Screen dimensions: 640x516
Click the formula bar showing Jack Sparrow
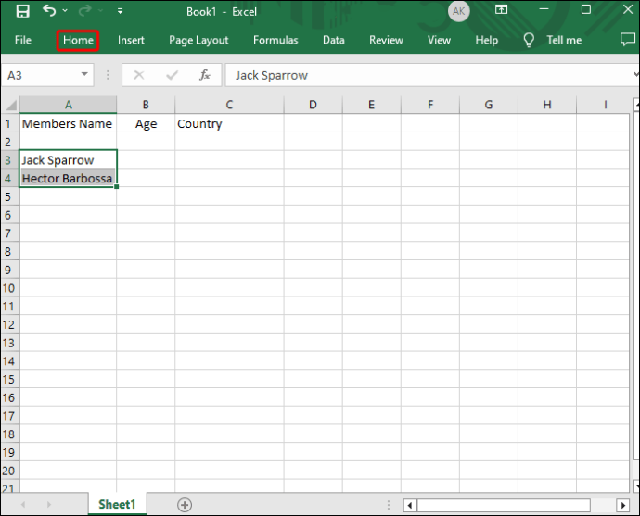point(431,75)
